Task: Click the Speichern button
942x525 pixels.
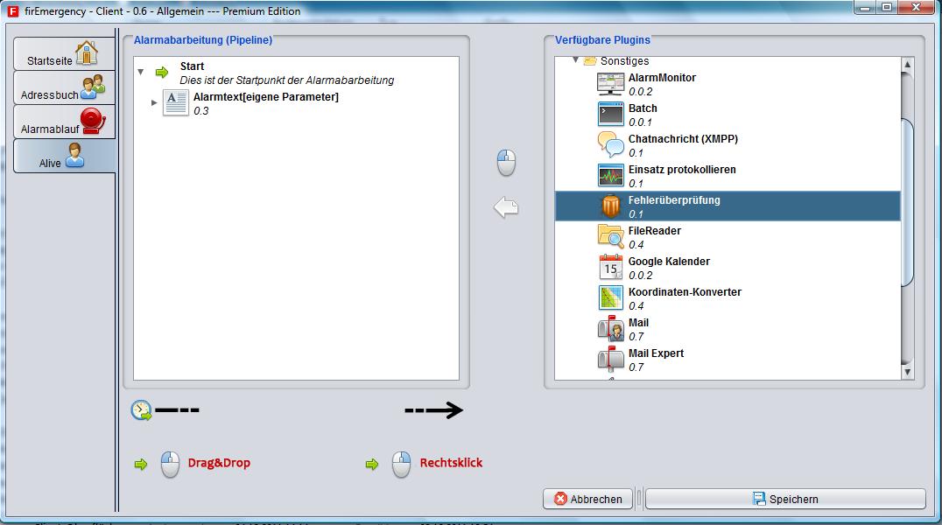Action: (785, 499)
